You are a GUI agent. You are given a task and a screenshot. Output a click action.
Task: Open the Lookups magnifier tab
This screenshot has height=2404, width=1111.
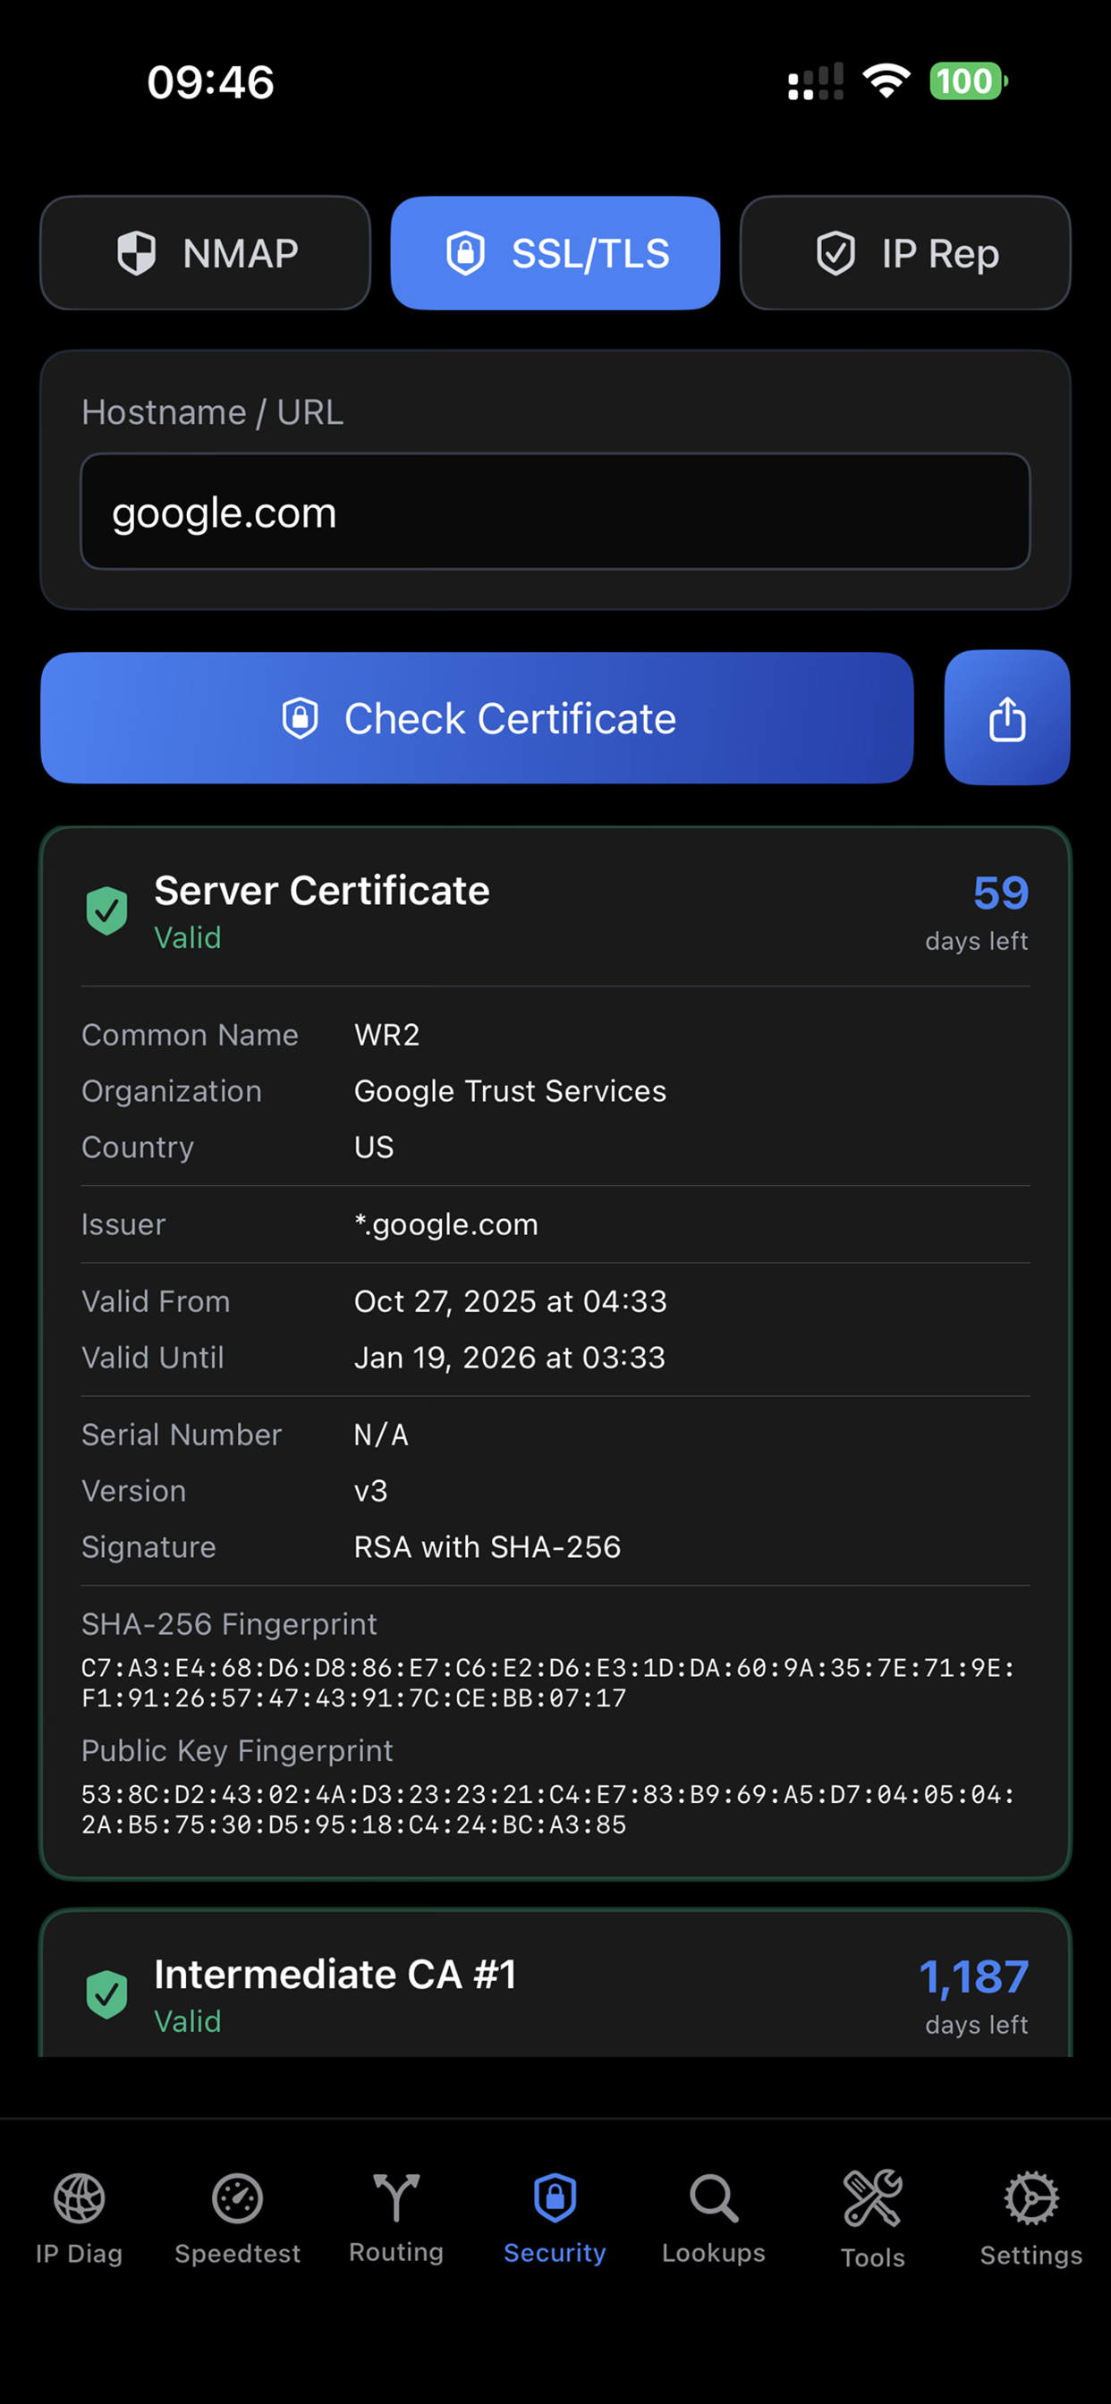click(714, 2218)
